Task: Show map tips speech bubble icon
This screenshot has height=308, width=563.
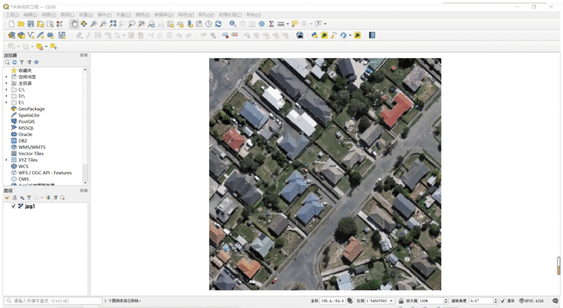Action: [295, 24]
